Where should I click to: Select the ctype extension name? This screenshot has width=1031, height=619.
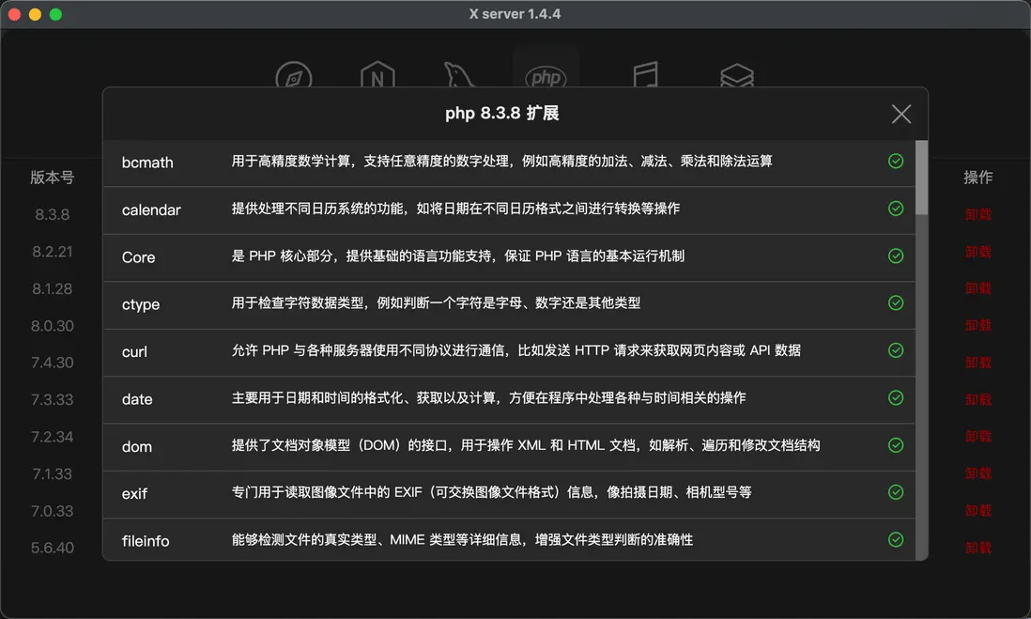[141, 304]
